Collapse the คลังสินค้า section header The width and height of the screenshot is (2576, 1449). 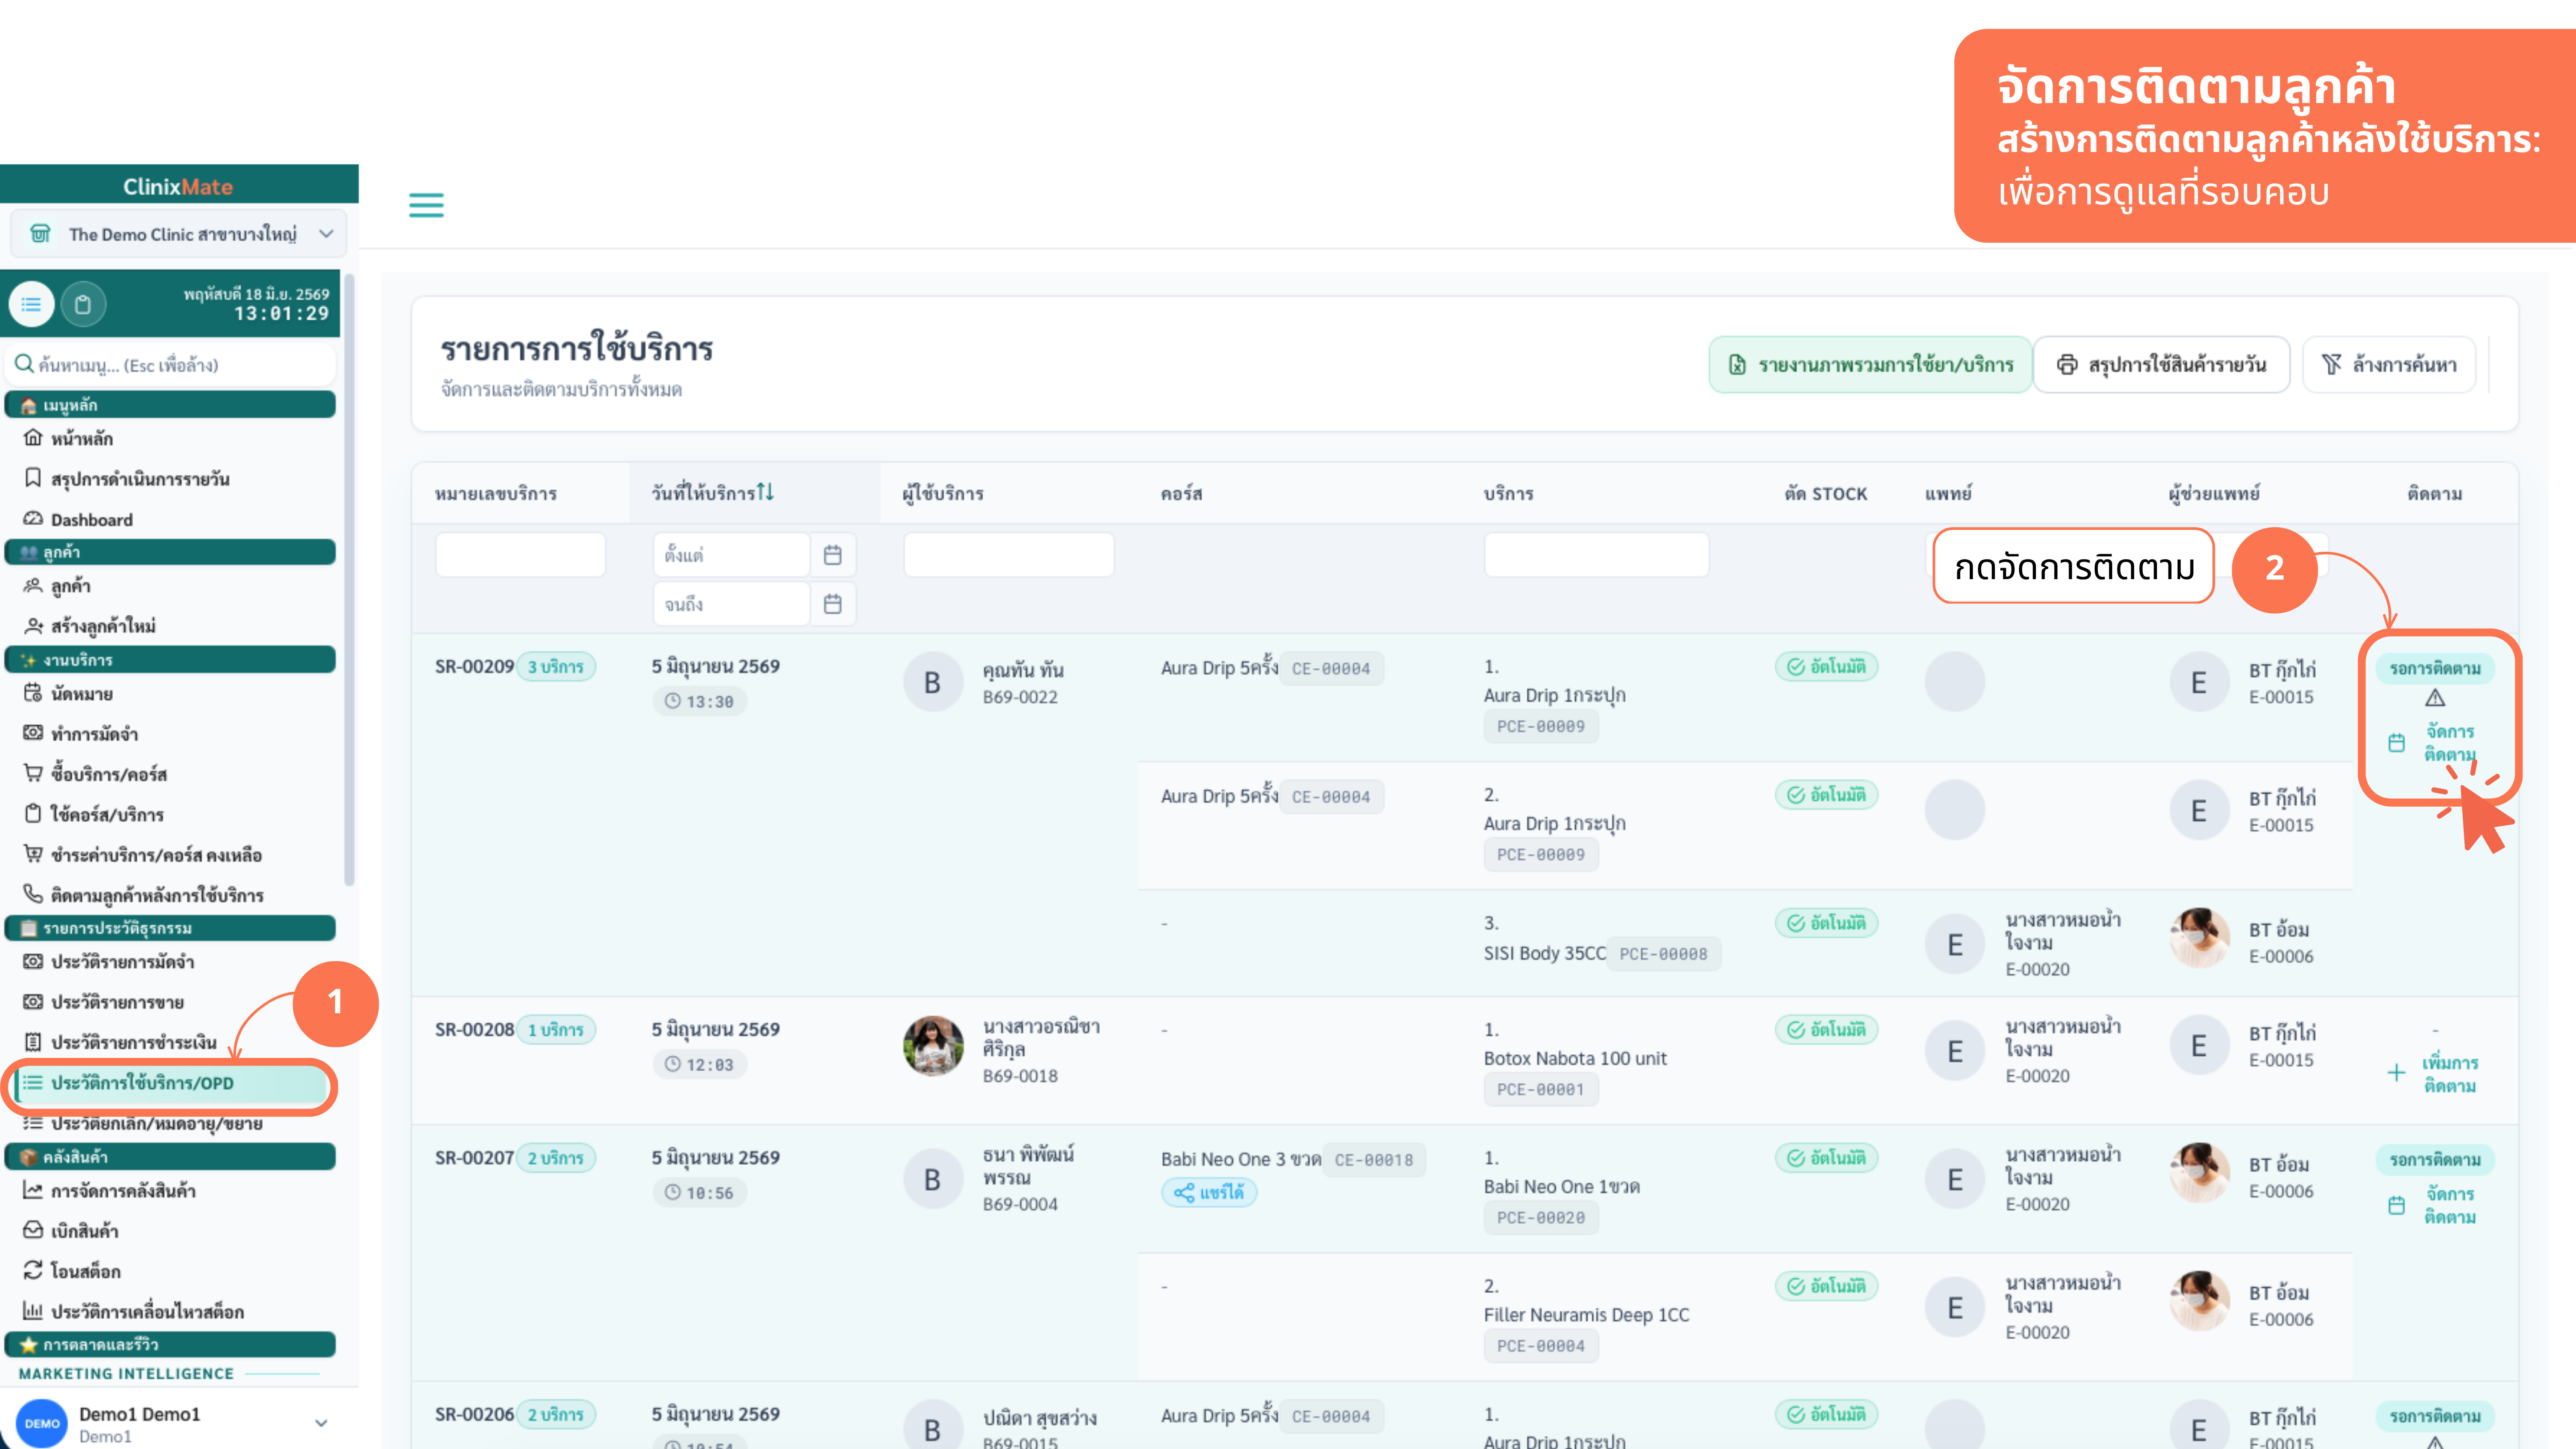click(170, 1157)
